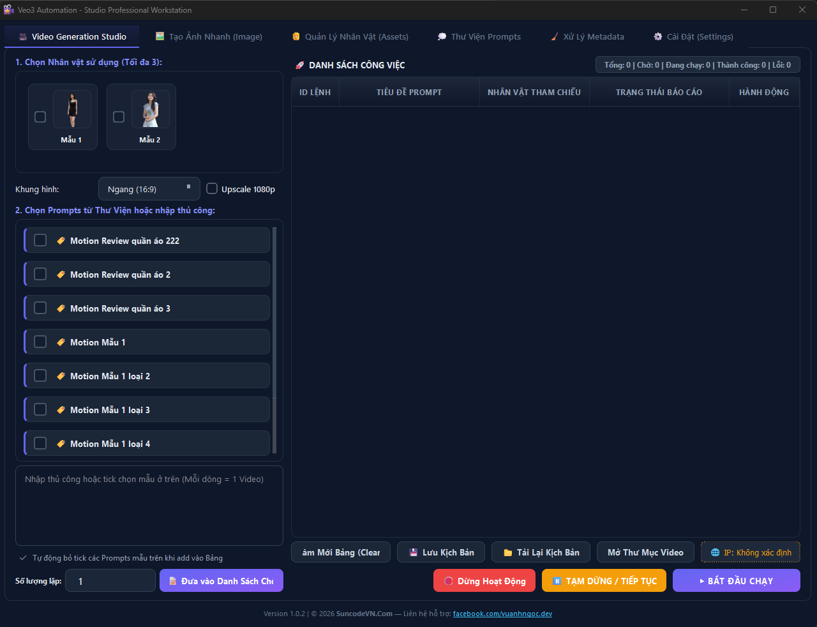Click the floppy disk icon on Lưu Kịch Bản

[x=414, y=552]
